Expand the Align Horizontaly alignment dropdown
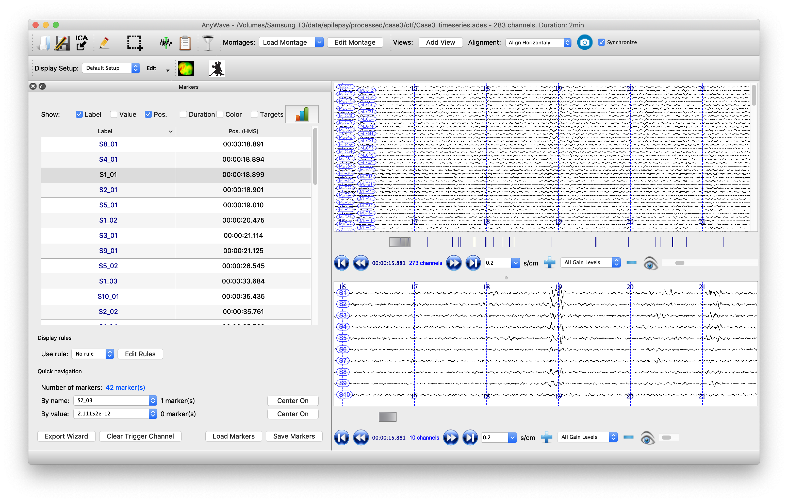788x502 pixels. click(x=538, y=43)
